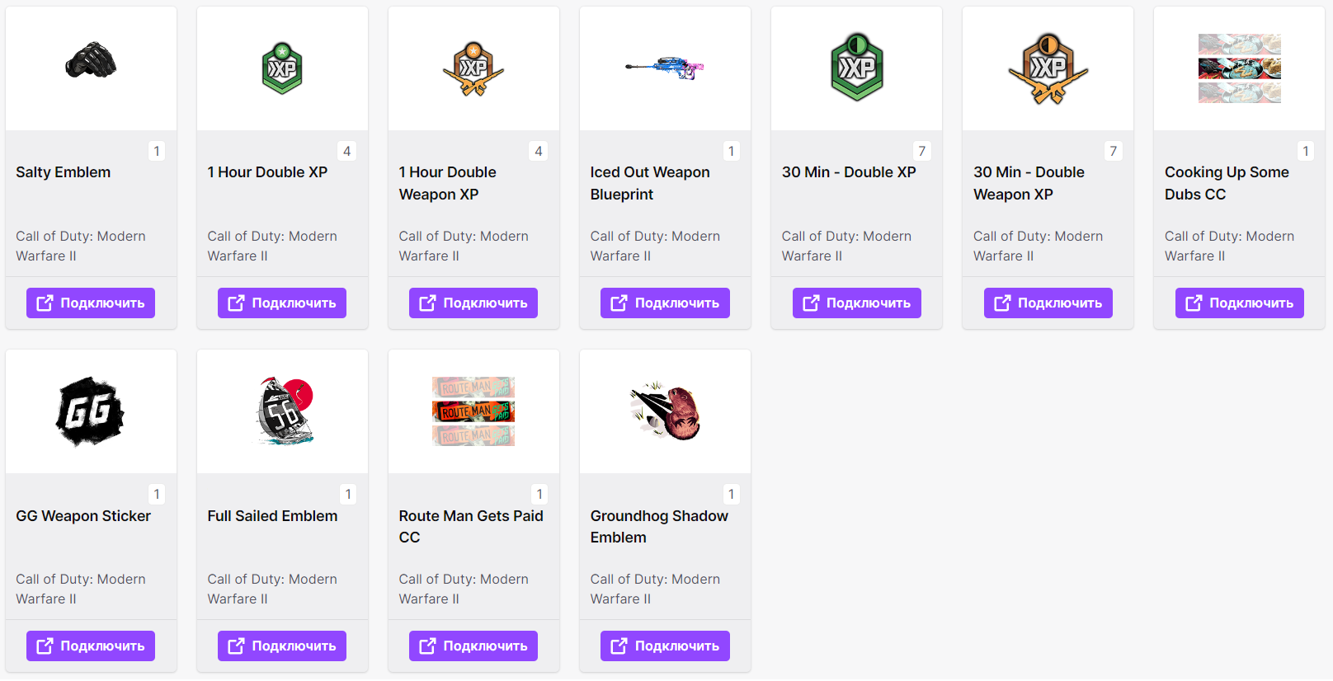Select the Groundhog Shadow Emblem image

point(665,411)
